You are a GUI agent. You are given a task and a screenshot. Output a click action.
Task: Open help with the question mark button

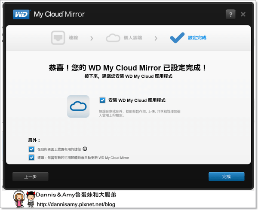pos(230,15)
